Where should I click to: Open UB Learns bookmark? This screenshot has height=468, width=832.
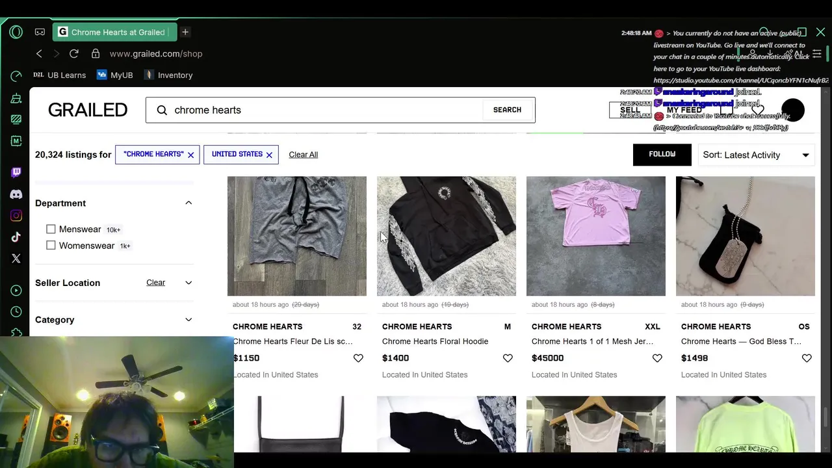click(x=59, y=75)
